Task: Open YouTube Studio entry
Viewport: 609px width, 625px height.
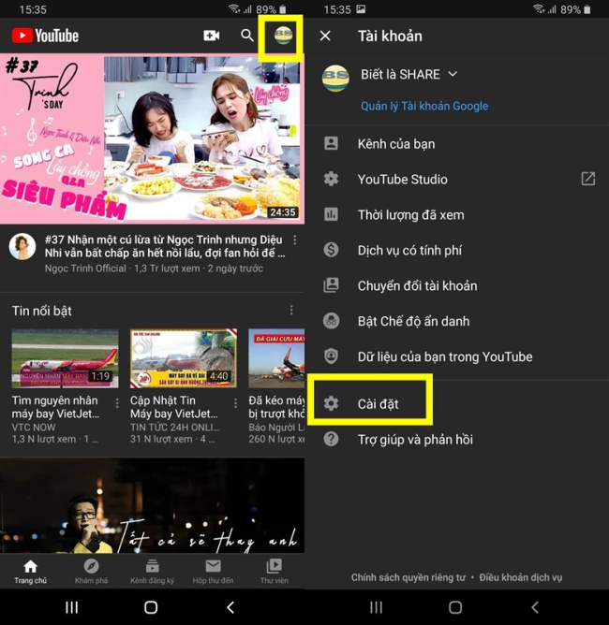Action: pos(456,180)
